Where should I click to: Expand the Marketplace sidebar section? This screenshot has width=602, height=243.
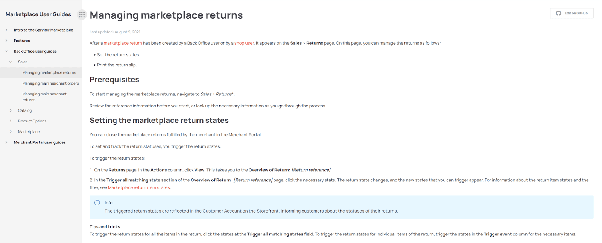pyautogui.click(x=11, y=131)
